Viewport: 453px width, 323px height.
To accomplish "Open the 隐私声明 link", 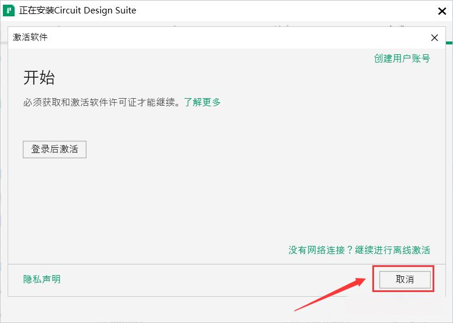I will tap(42, 279).
